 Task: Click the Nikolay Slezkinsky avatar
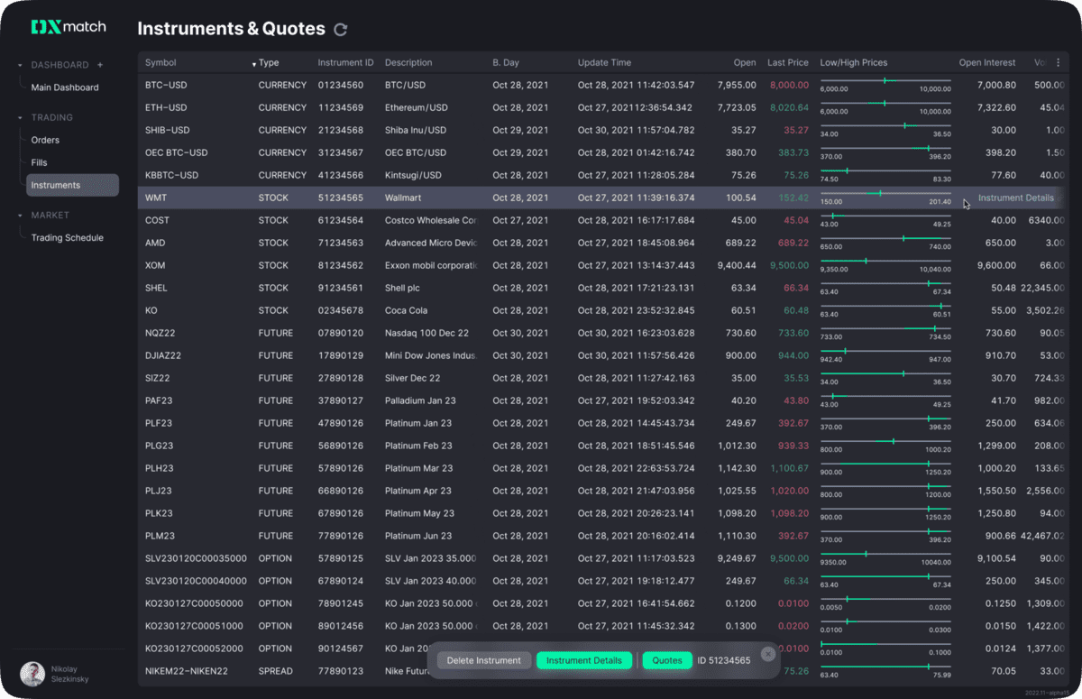click(32, 674)
